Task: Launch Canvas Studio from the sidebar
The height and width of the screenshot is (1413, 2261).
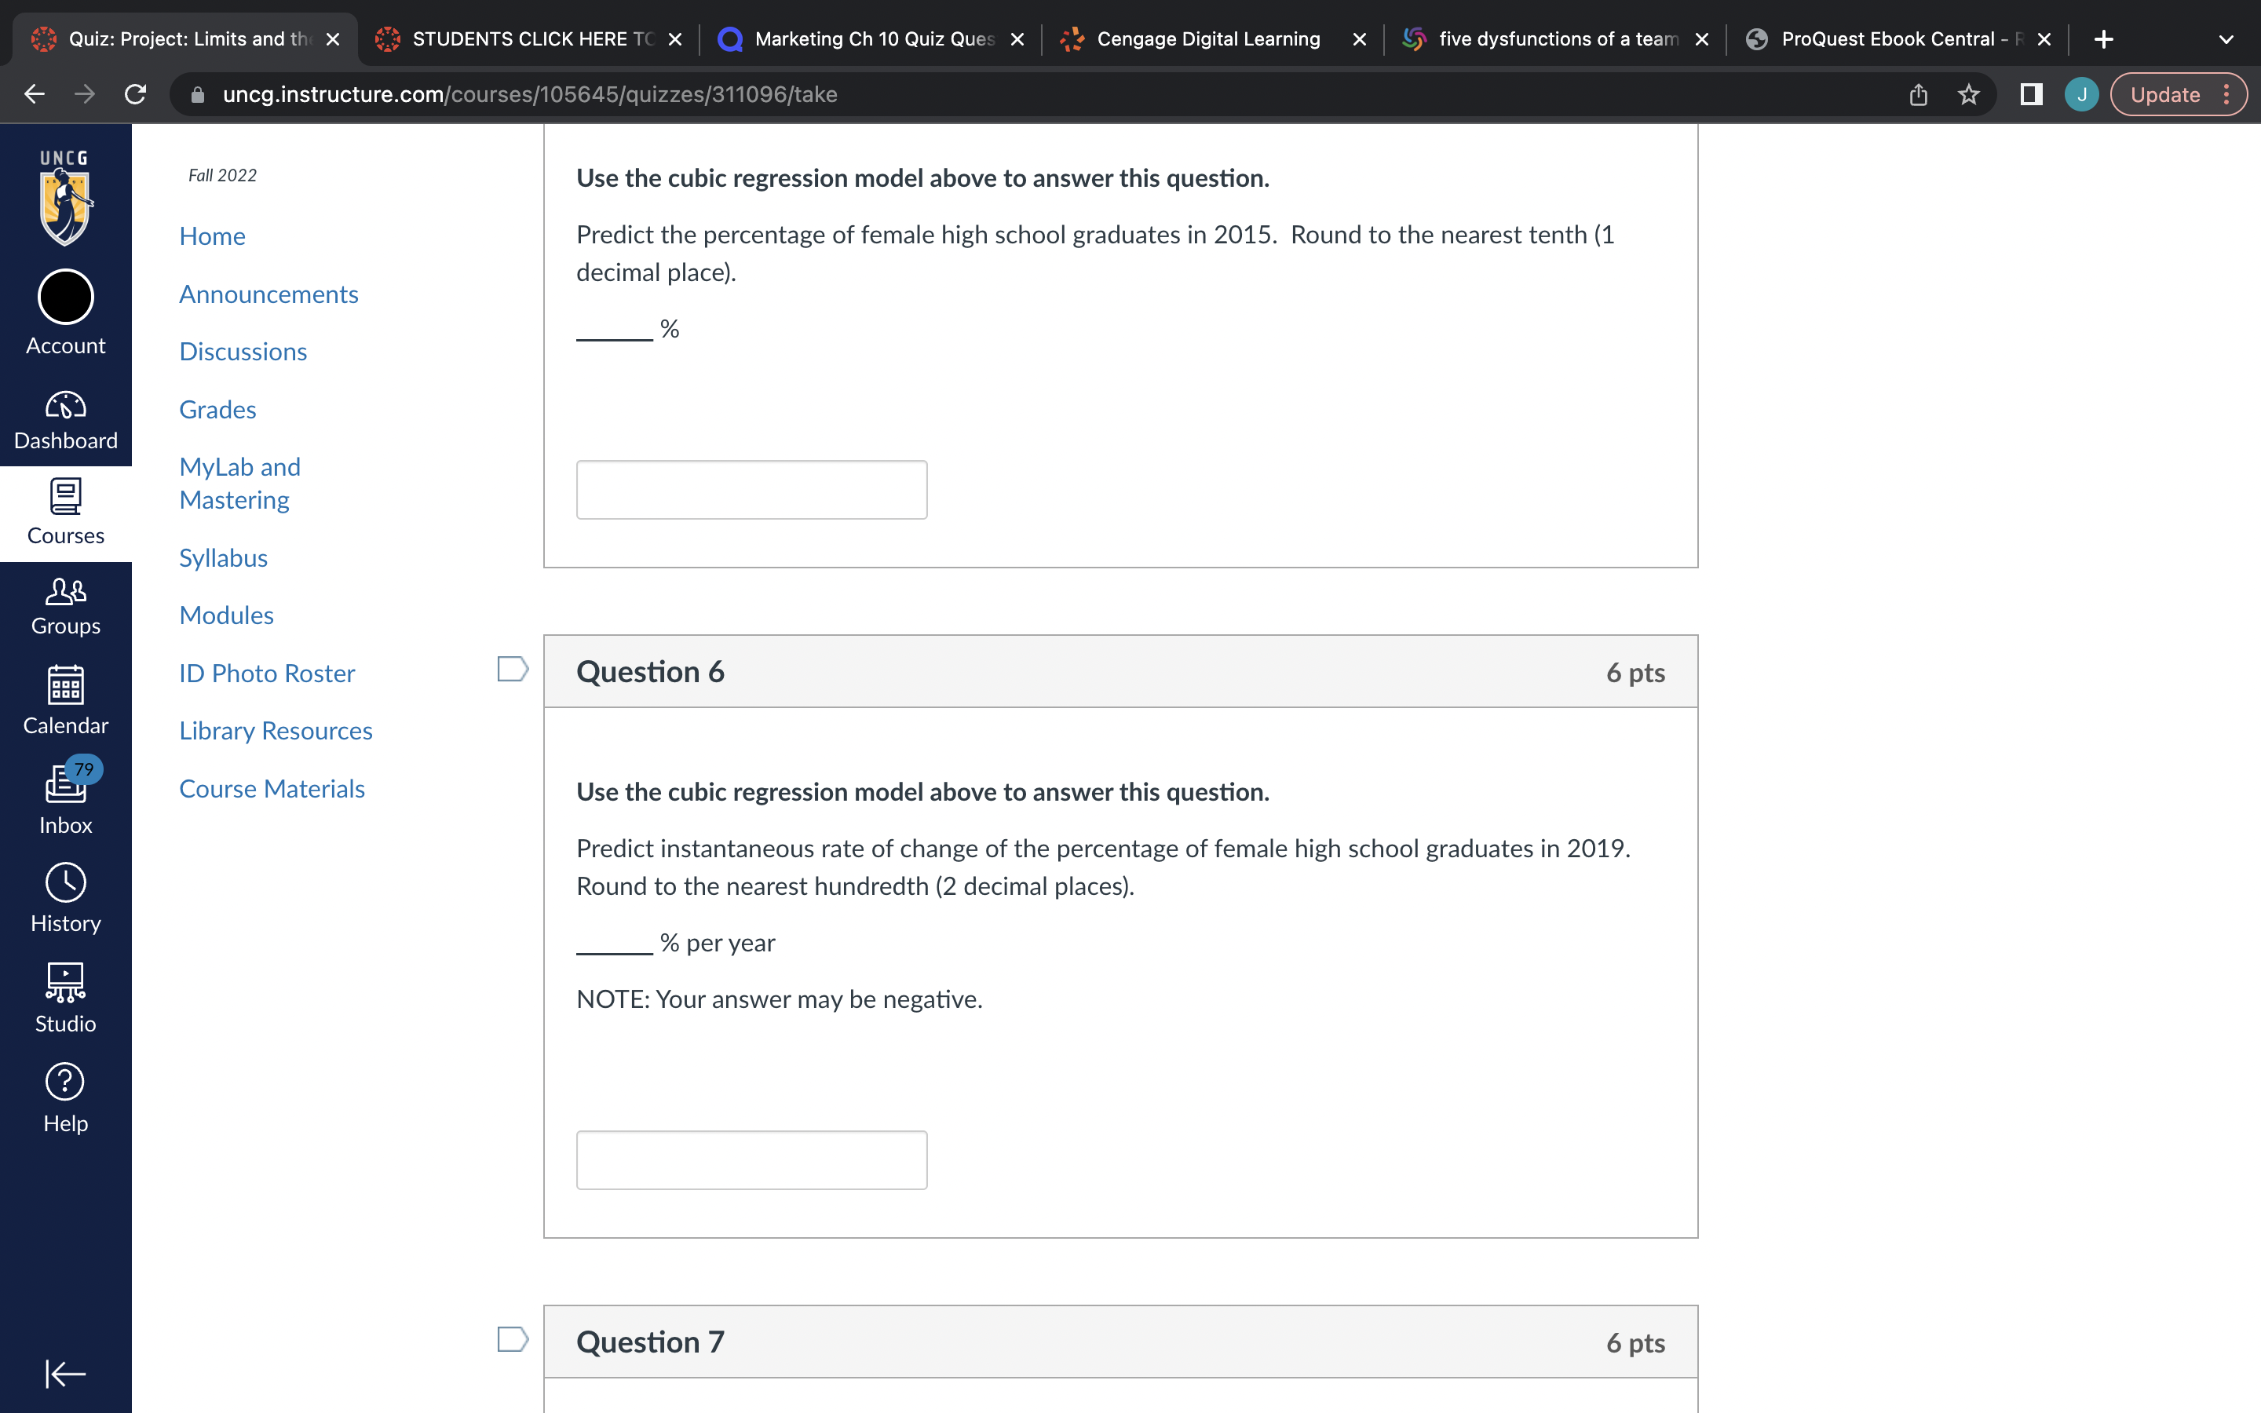Action: 64,995
